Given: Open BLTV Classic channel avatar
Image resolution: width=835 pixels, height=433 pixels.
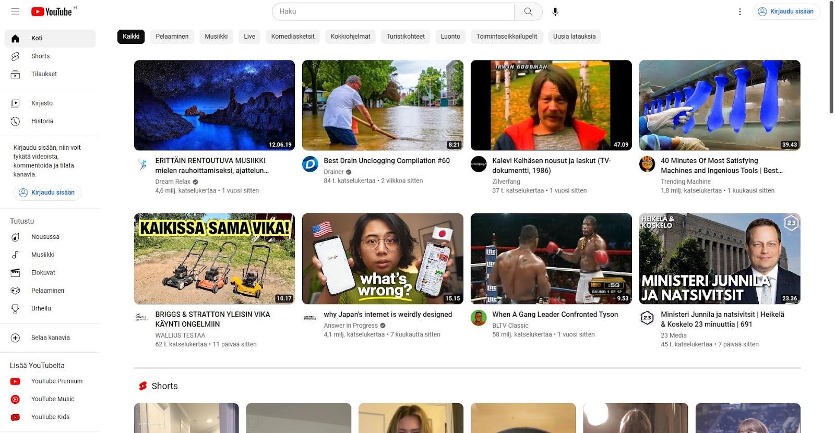Looking at the screenshot, I should tap(479, 318).
